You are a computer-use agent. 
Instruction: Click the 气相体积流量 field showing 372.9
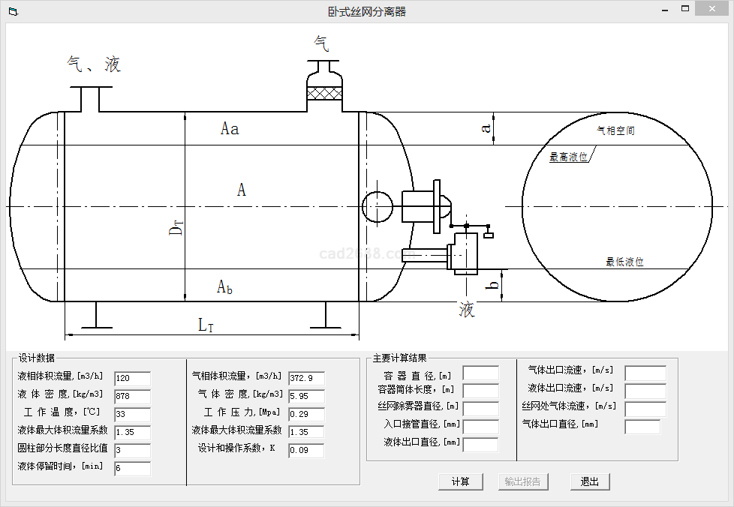(306, 379)
